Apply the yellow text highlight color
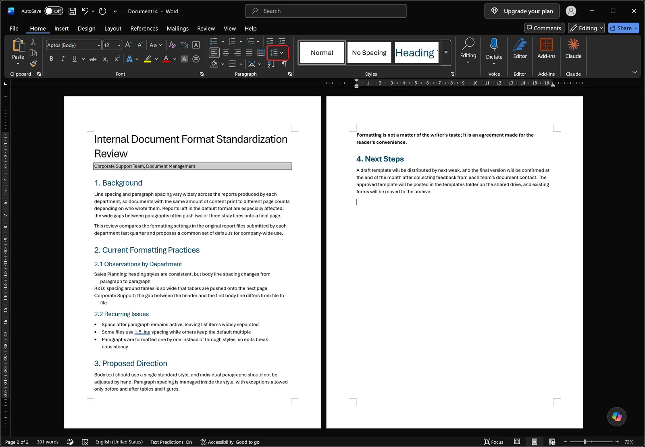 (148, 59)
